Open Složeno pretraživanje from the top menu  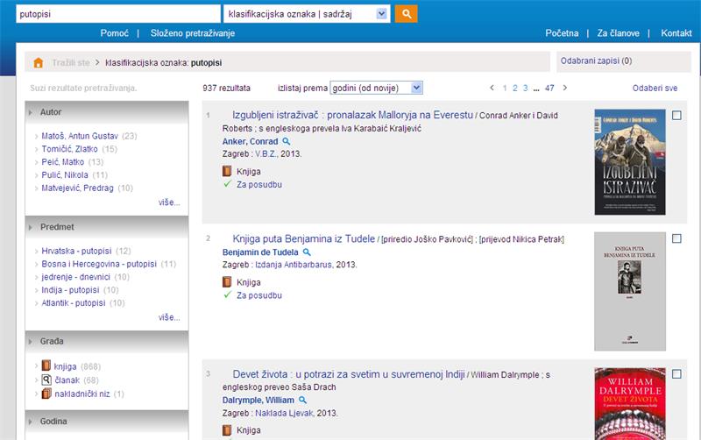193,33
